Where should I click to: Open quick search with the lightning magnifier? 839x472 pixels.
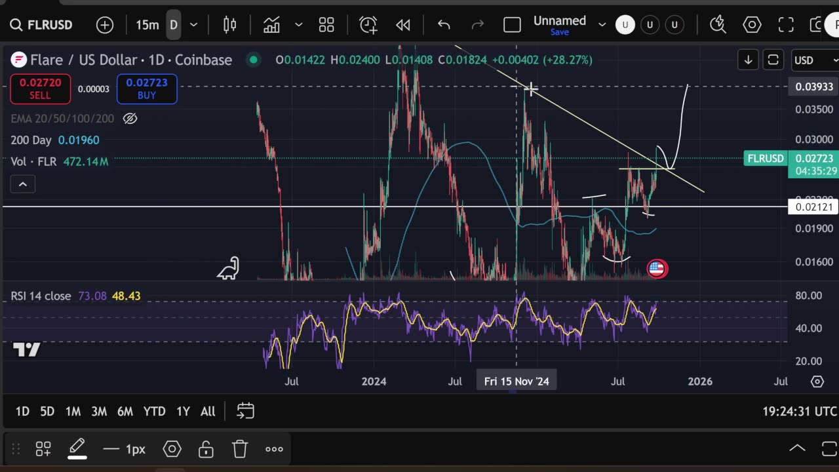(x=718, y=25)
